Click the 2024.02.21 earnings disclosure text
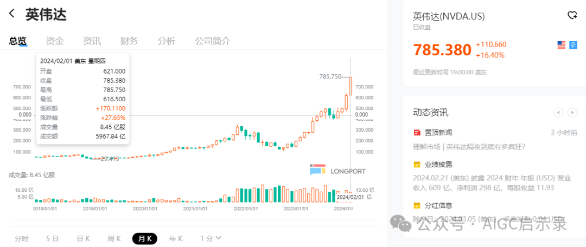This screenshot has height=247, width=586. (x=492, y=183)
